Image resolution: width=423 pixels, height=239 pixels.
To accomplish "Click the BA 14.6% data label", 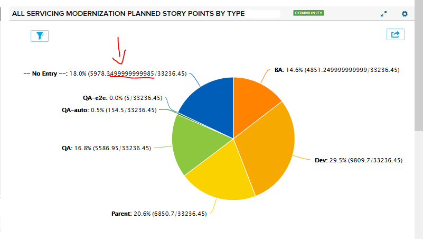I will (337, 69).
